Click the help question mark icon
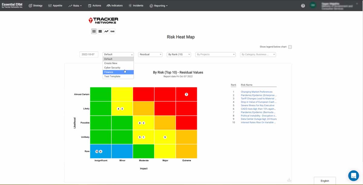The width and height of the screenshot is (363, 185). click(303, 5)
